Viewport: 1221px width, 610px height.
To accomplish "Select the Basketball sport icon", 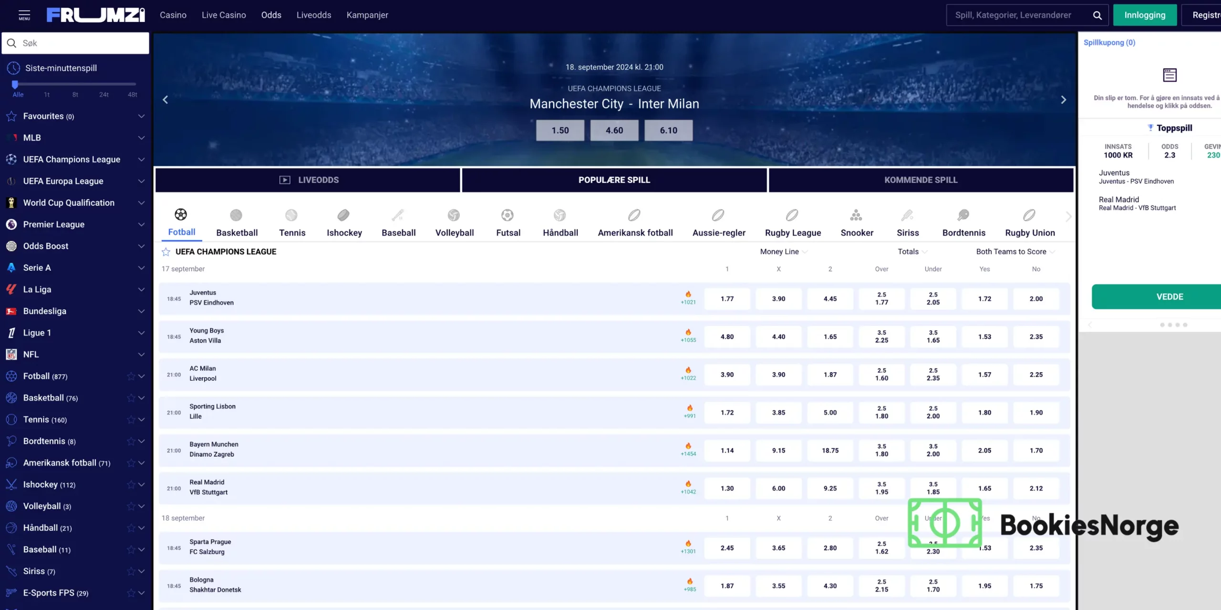I will tap(236, 215).
